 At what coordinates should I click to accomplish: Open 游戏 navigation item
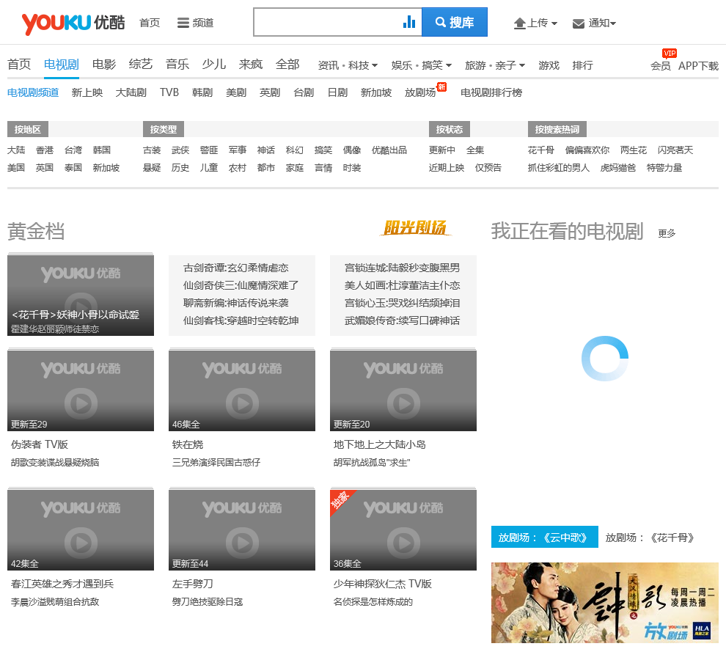549,65
